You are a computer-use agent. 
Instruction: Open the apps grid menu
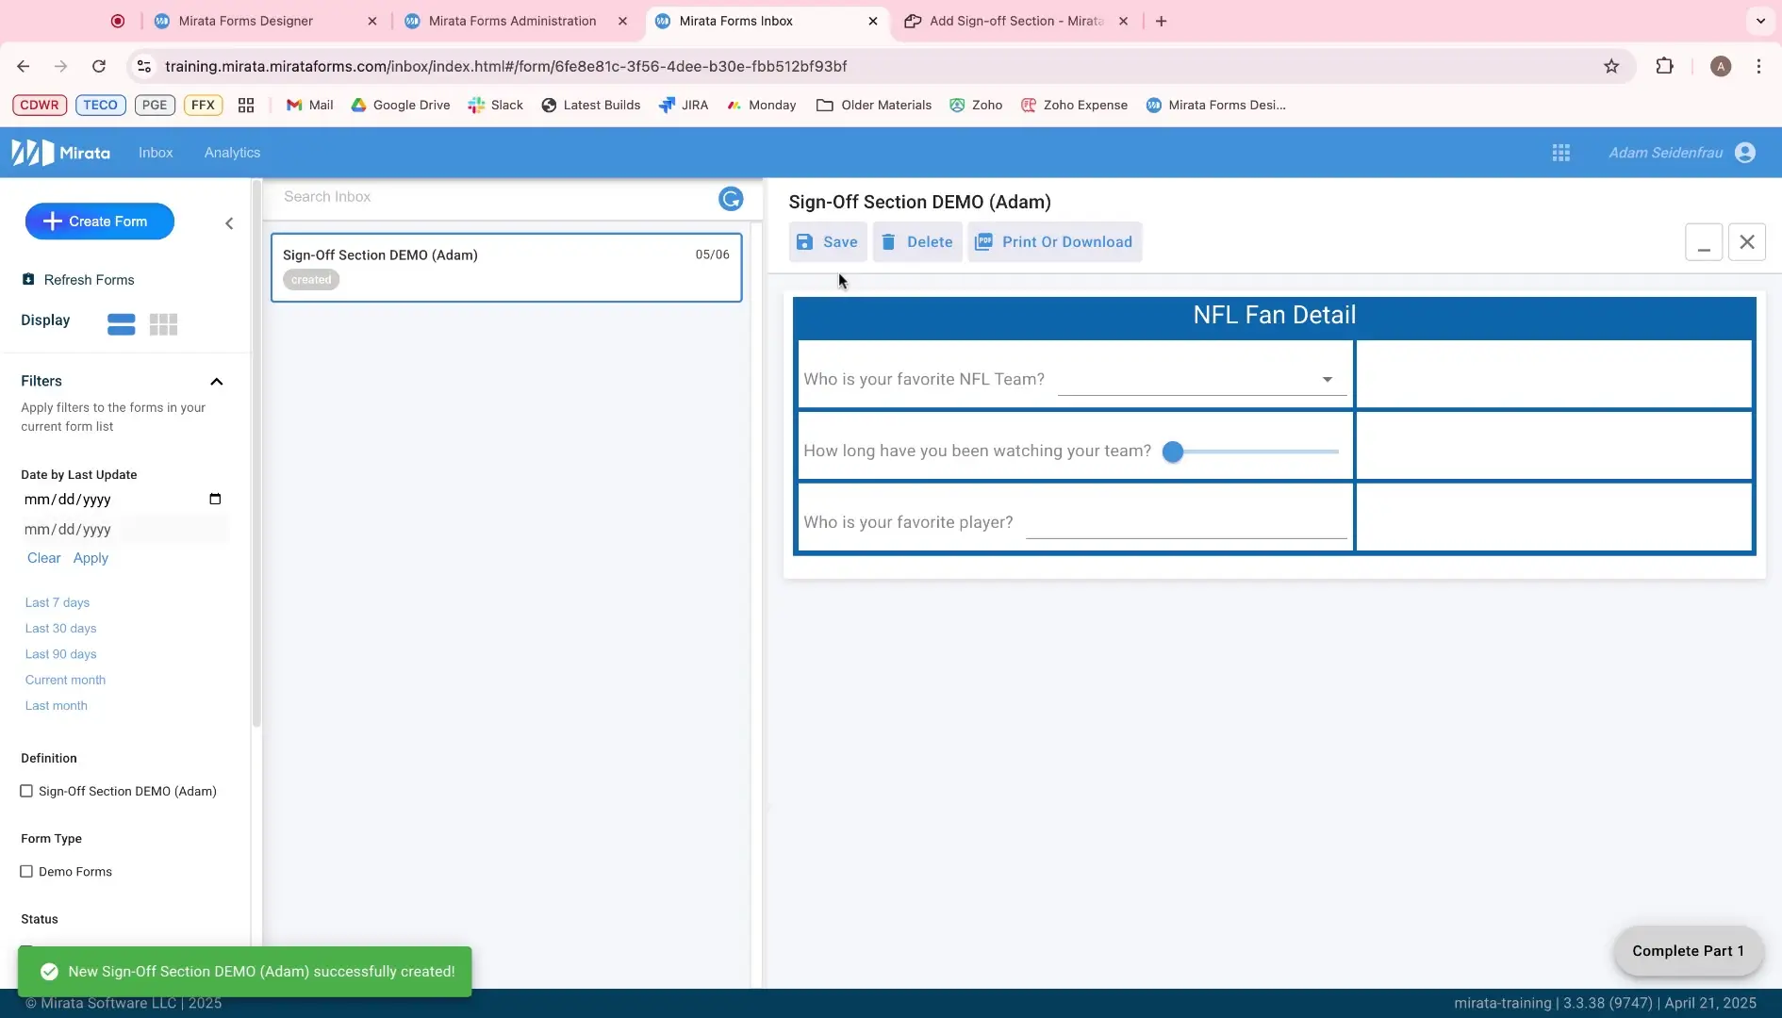click(1561, 152)
